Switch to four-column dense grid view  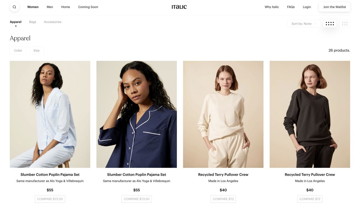330,24
